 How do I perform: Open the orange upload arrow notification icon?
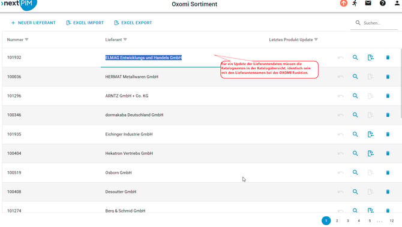(344, 4)
